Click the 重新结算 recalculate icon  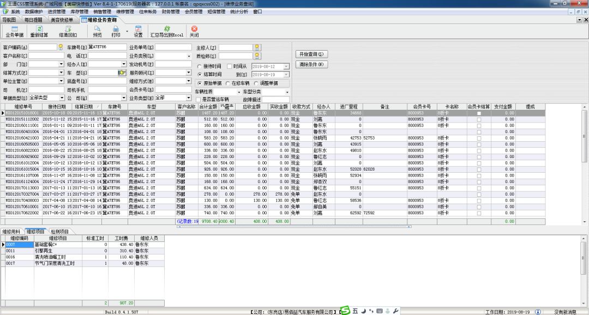39,29
